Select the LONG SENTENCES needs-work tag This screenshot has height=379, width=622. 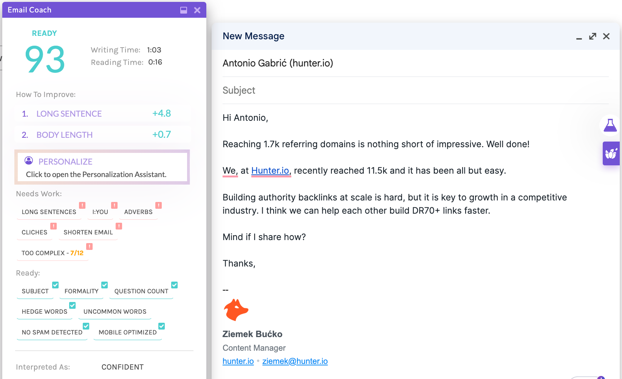[x=49, y=212]
